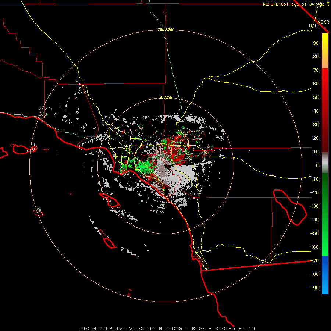Click the 80 value on the velocity scale

tap(316, 56)
